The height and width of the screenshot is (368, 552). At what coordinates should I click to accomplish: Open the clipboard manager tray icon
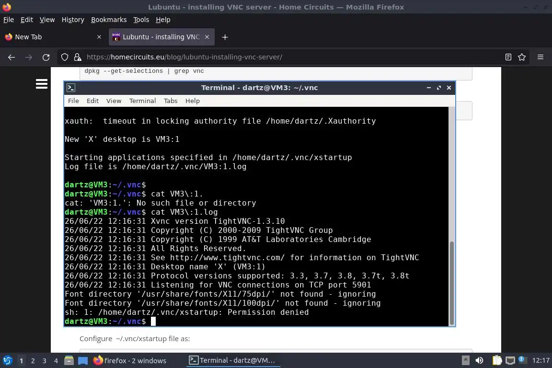[497, 360]
